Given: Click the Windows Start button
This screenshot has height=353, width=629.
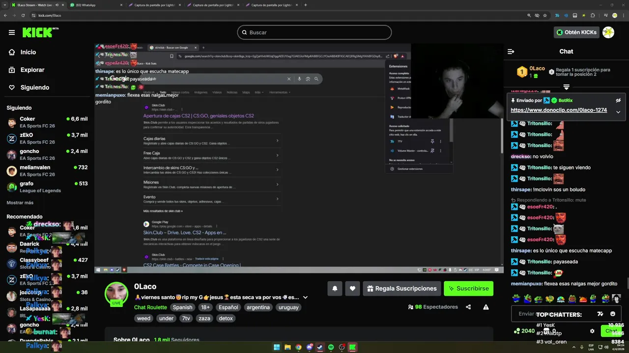Looking at the screenshot, I should coord(277,347).
